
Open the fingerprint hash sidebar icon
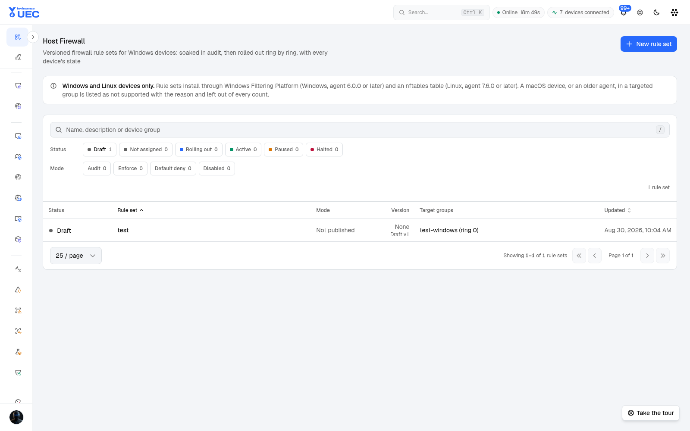(x=18, y=177)
